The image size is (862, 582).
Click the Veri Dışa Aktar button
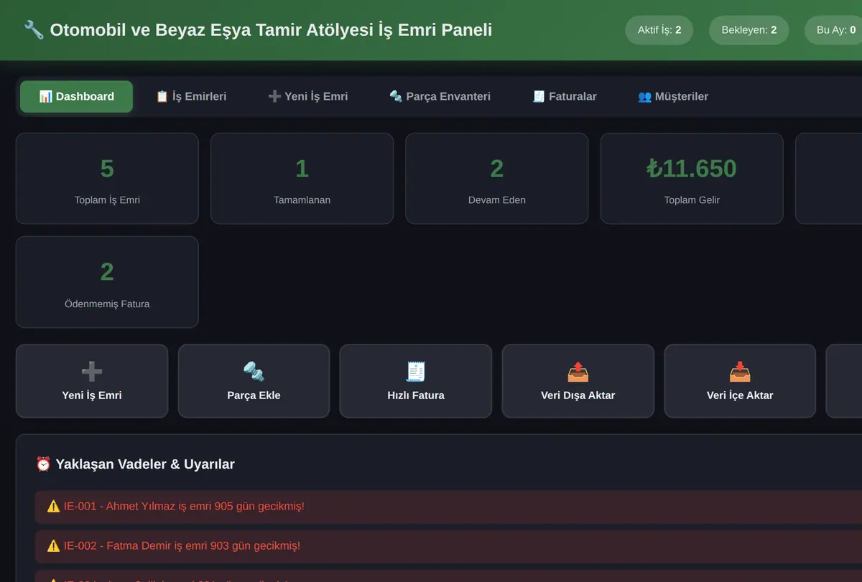pos(578,381)
